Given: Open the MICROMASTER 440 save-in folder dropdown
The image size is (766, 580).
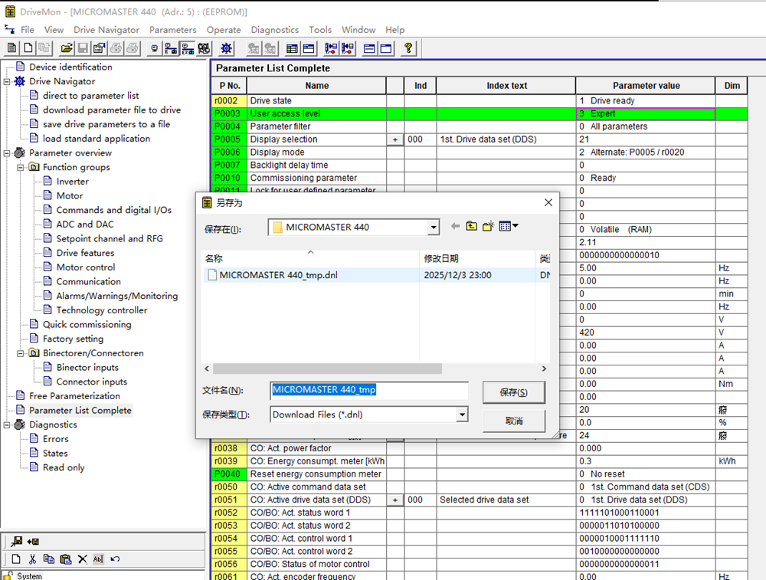Looking at the screenshot, I should click(434, 228).
